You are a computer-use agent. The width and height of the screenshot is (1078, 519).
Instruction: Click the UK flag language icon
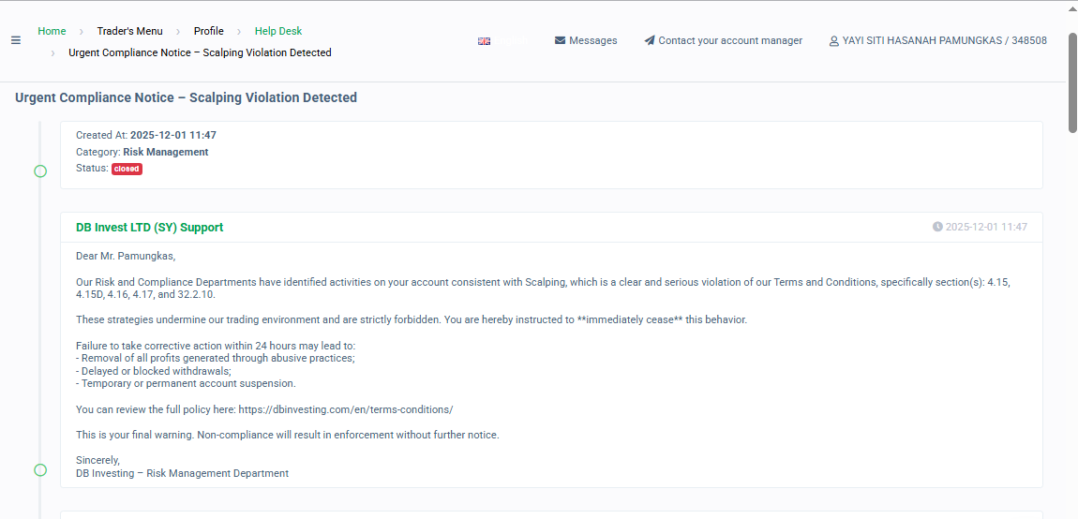[484, 41]
